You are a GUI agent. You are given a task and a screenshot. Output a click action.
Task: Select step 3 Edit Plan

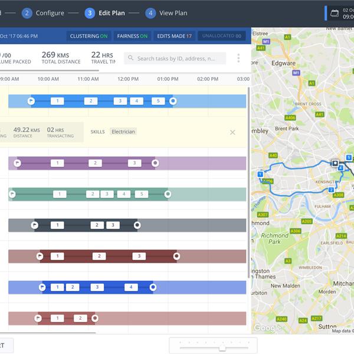tap(105, 13)
